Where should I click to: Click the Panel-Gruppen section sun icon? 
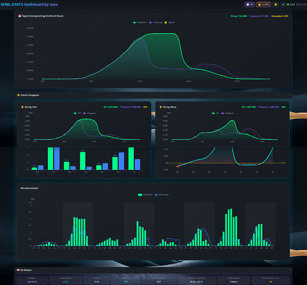click(18, 95)
